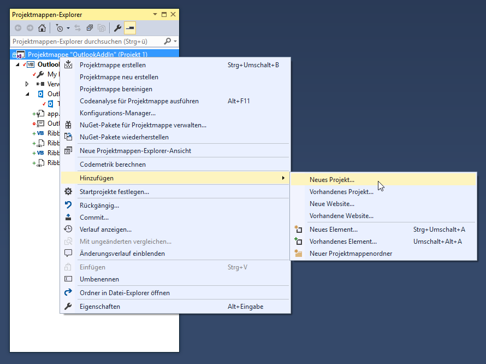This screenshot has width=486, height=364.
Task: Click the NuGet-Pakete verwalten package icon
Action: click(x=68, y=125)
